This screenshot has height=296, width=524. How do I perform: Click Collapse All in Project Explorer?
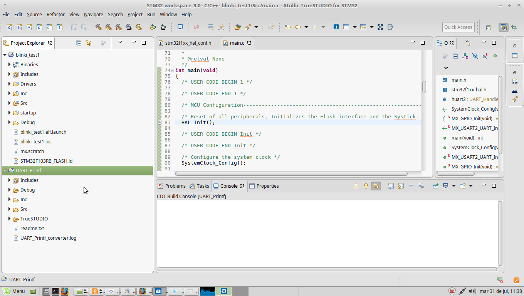point(79,43)
